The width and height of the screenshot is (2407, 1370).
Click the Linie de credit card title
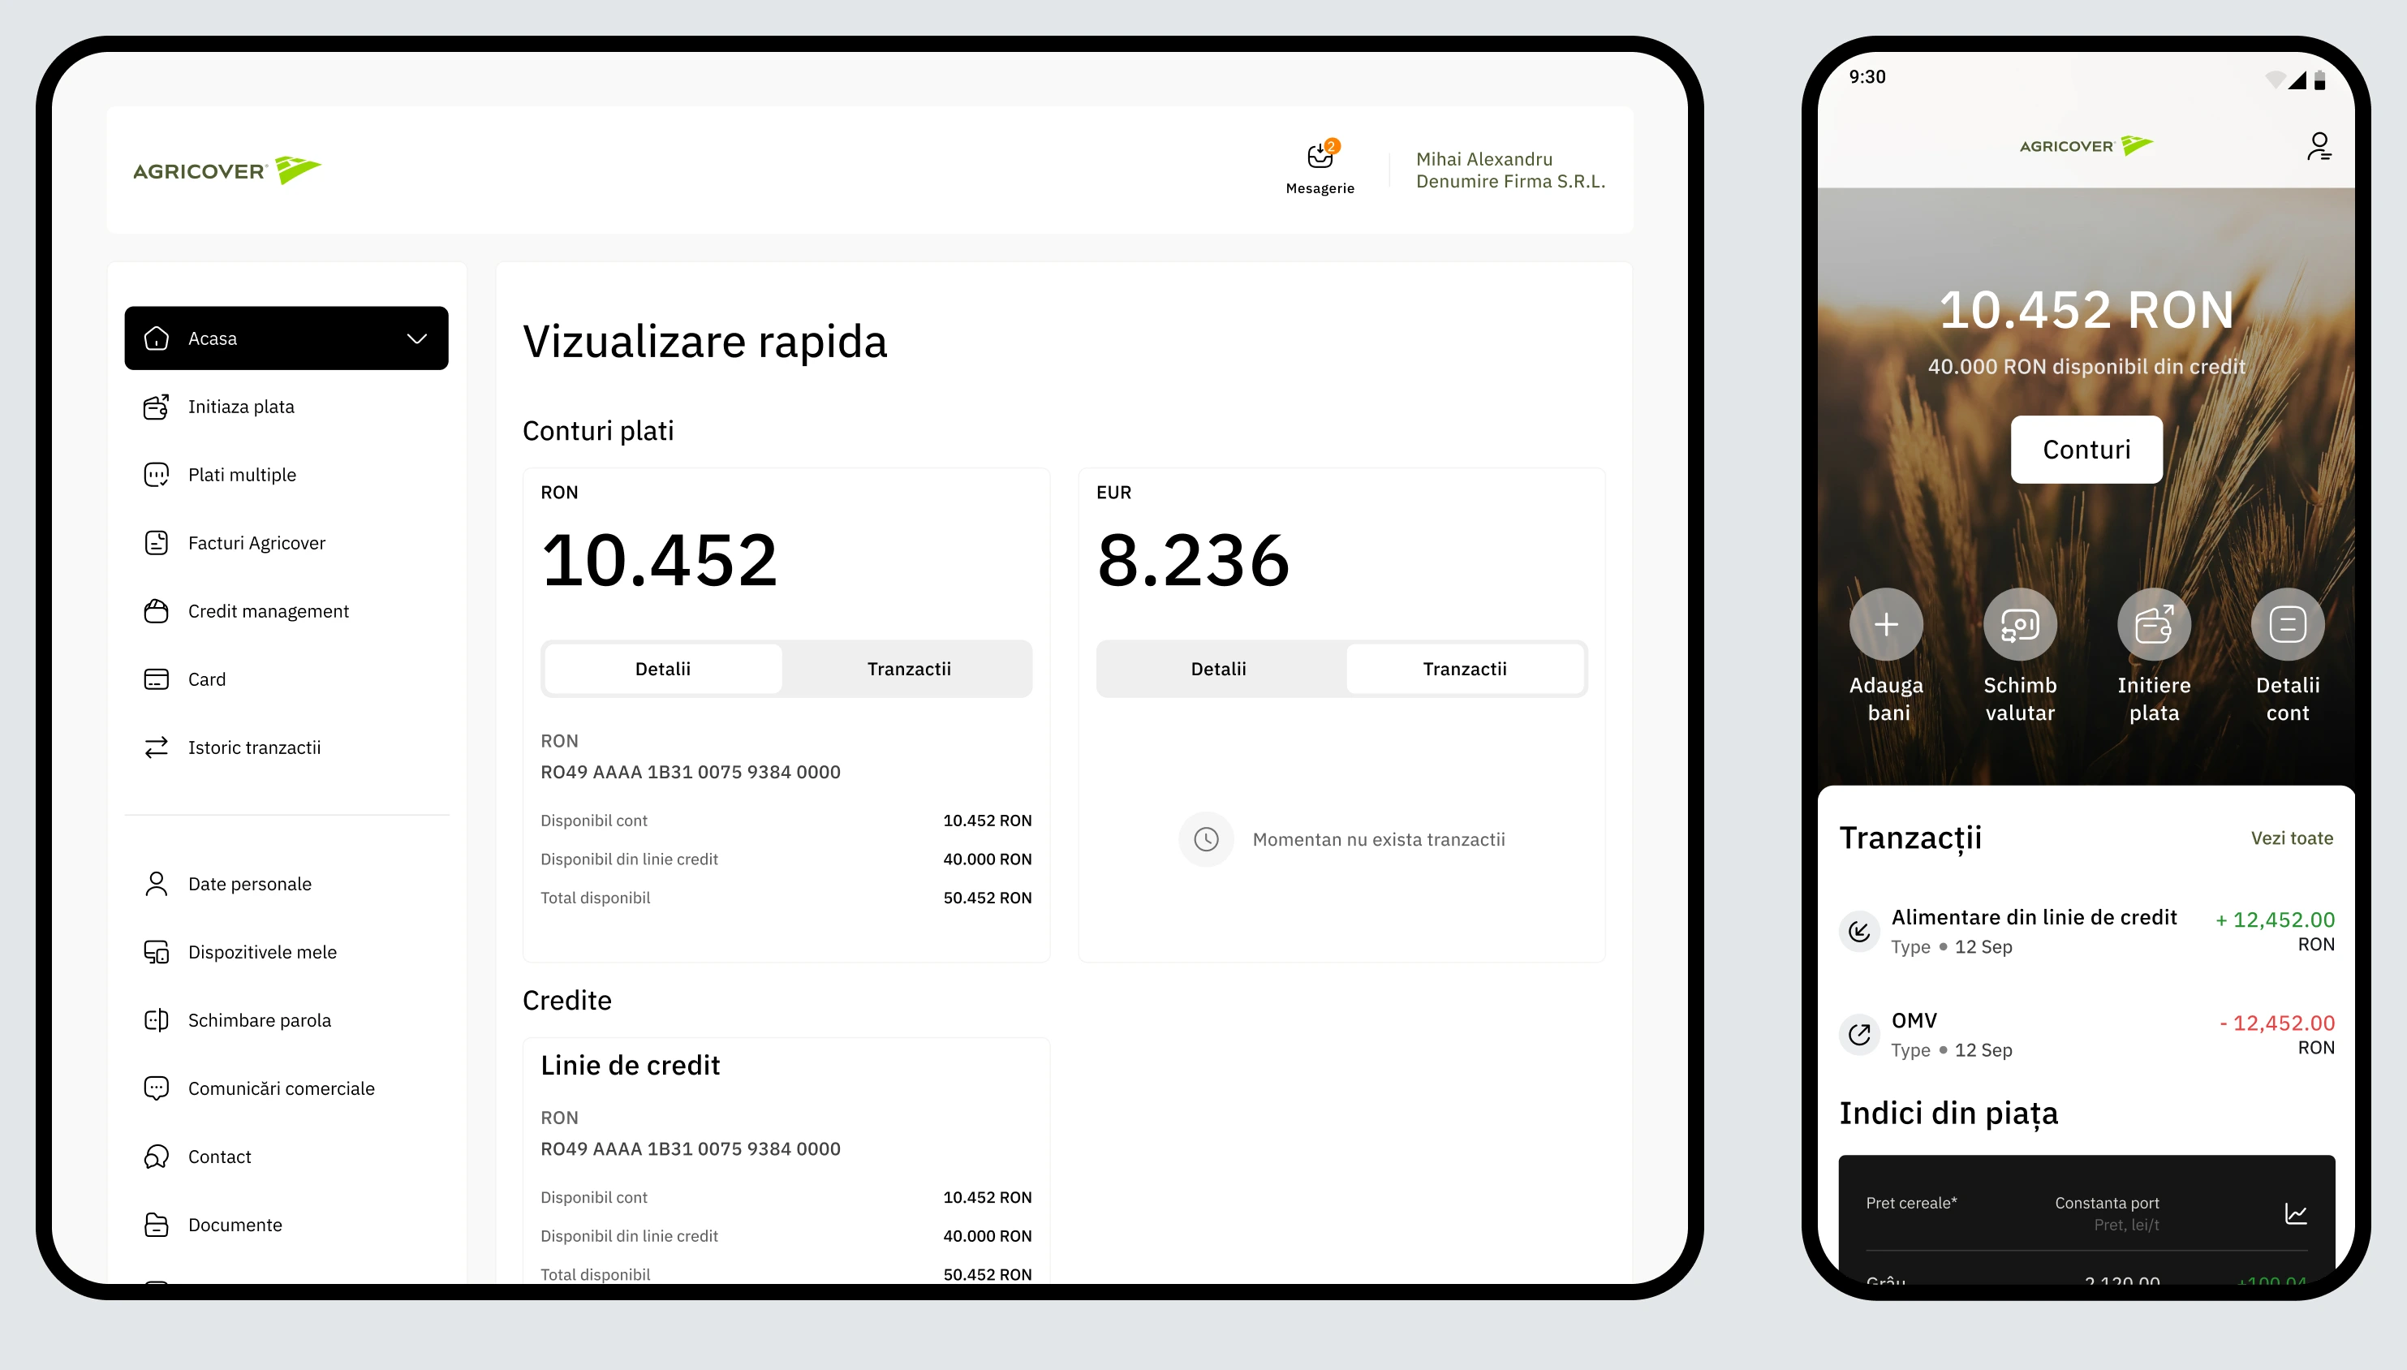631,1065
